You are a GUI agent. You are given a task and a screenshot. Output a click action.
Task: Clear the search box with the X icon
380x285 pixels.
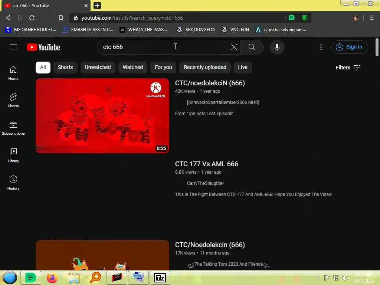click(x=234, y=47)
